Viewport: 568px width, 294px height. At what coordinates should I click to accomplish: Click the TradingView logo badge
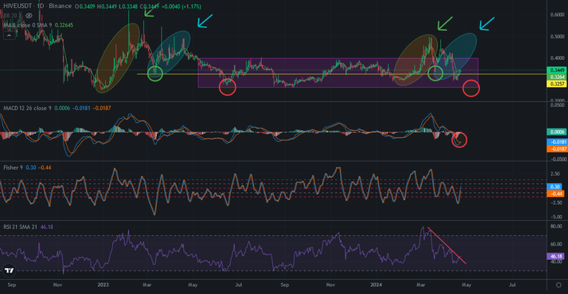(9, 270)
